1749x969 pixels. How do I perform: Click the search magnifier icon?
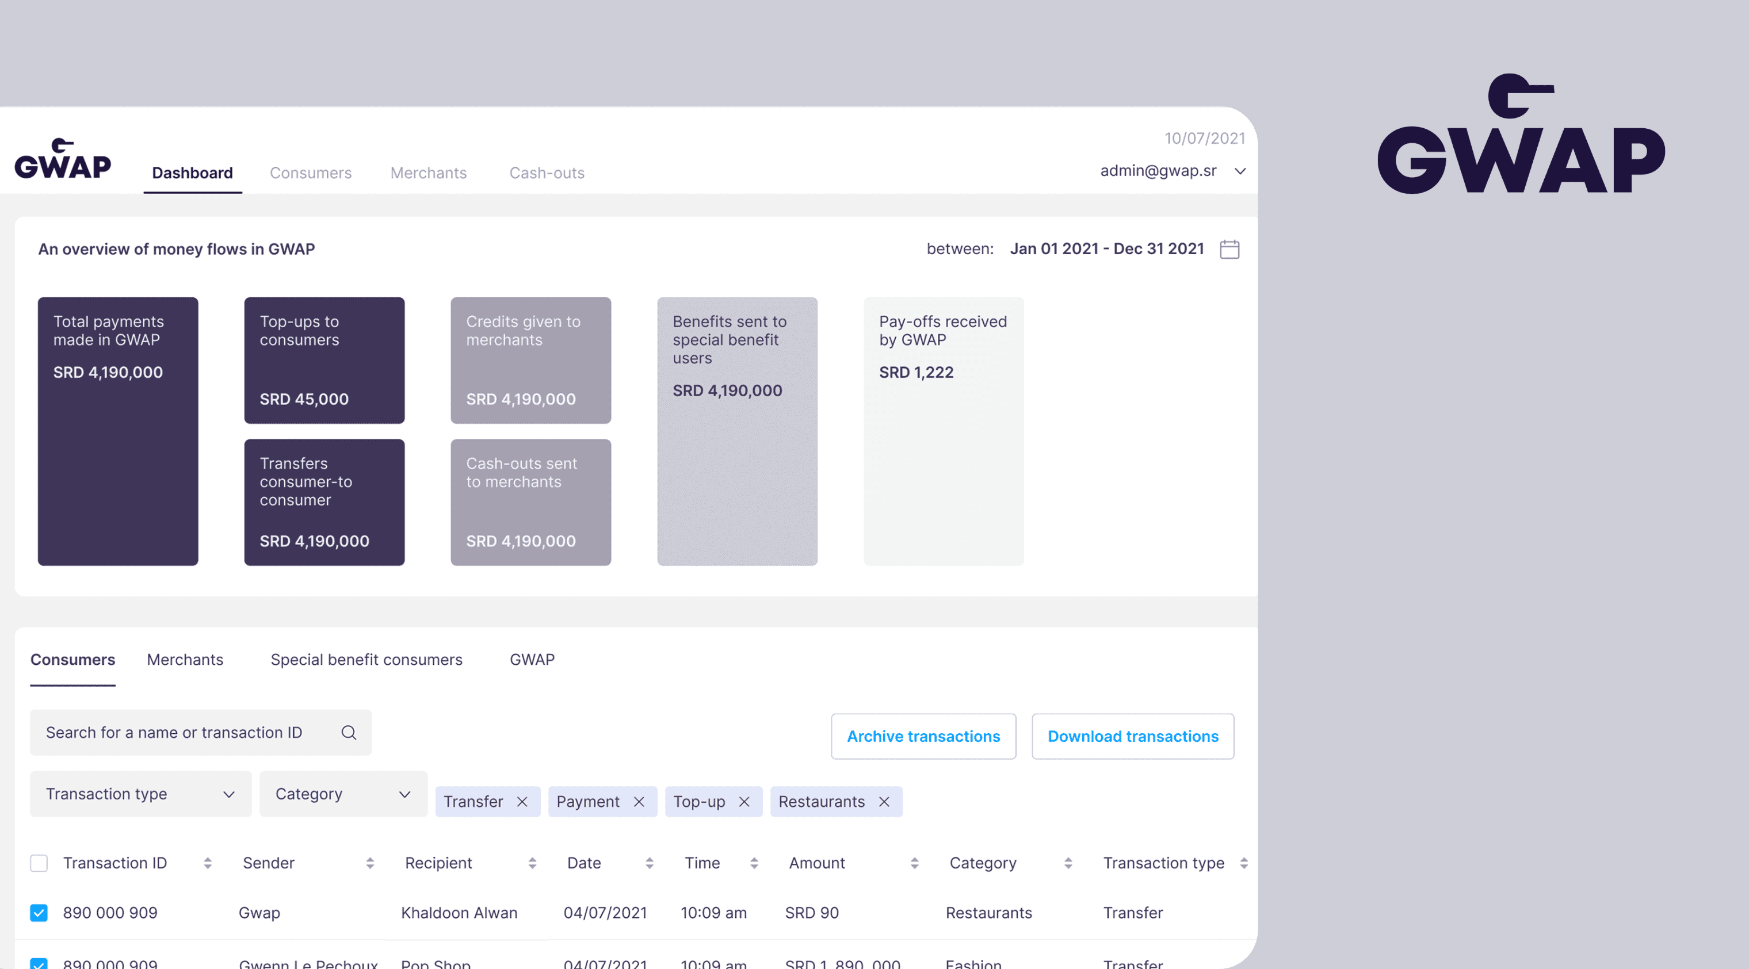coord(348,733)
